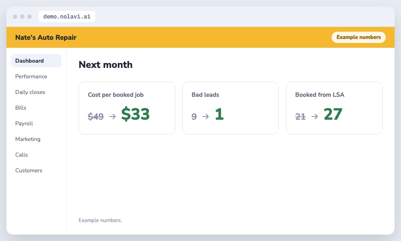Click the green 27 value
The image size is (401, 241).
[x=333, y=114]
